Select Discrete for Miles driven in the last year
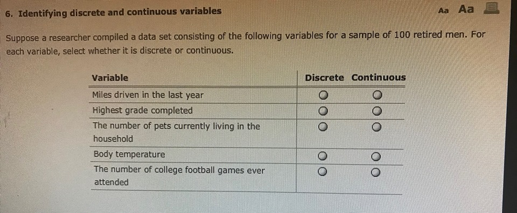 323,95
